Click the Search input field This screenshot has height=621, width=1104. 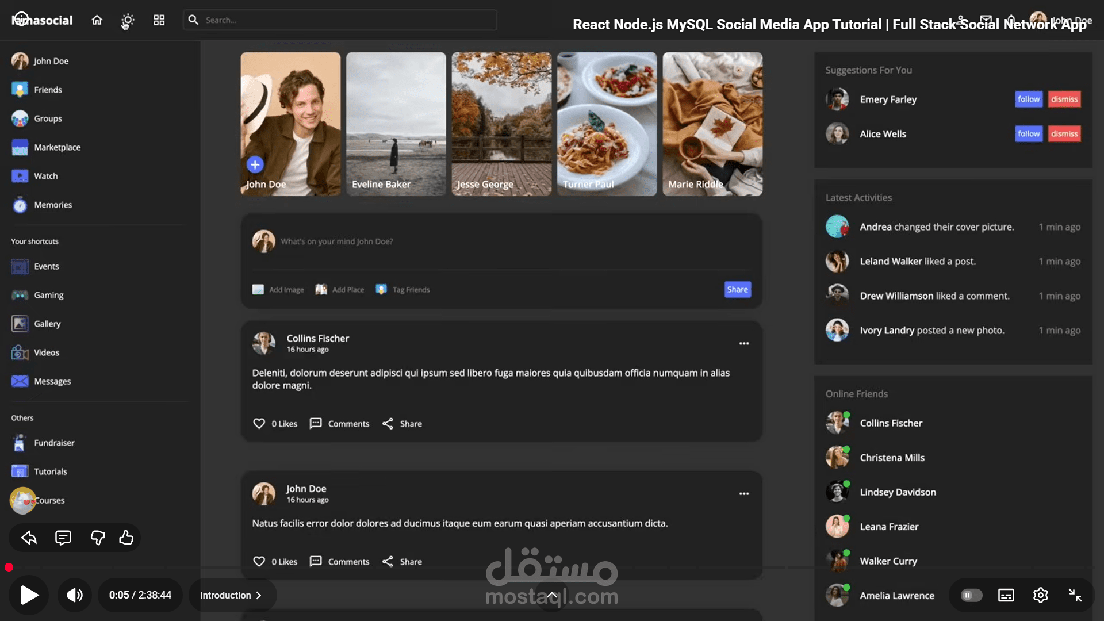[x=339, y=19]
